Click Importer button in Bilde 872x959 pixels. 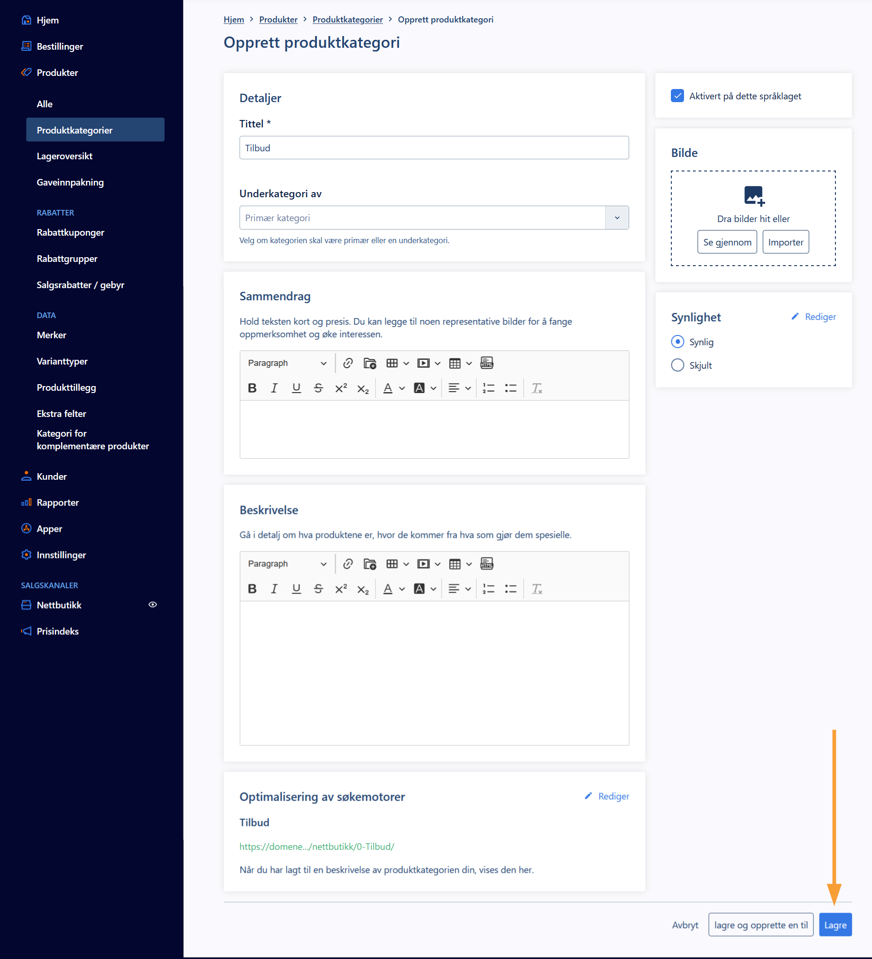(x=785, y=242)
